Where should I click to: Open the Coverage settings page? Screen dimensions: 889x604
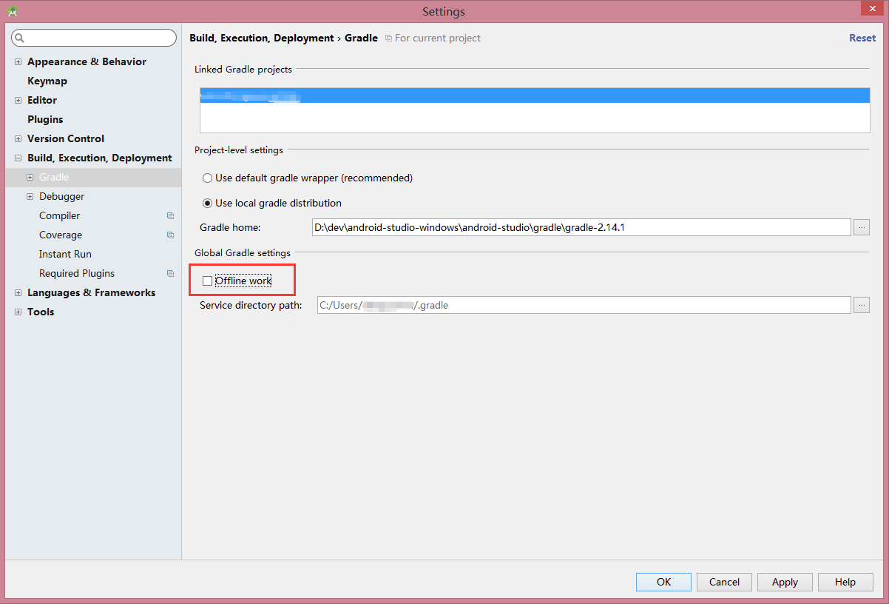[x=61, y=235]
